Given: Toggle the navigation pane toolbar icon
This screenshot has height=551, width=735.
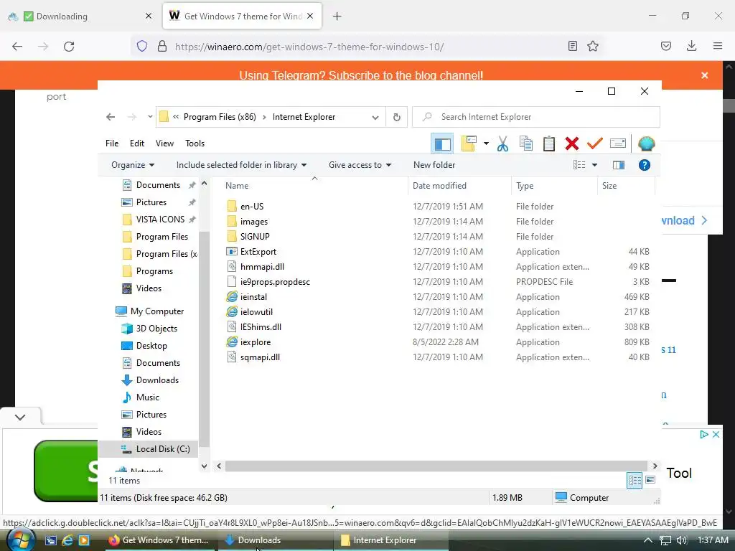Looking at the screenshot, I should (x=442, y=143).
